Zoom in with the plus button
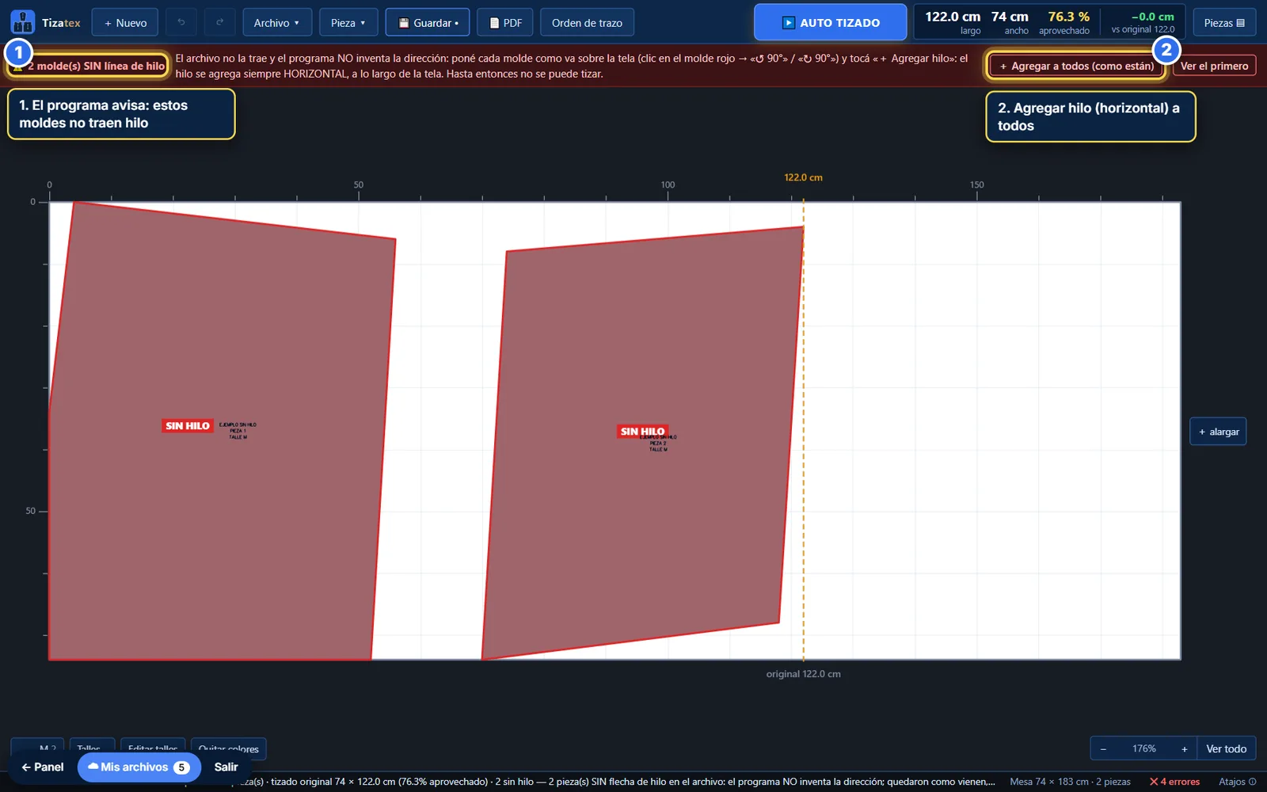 point(1185,748)
